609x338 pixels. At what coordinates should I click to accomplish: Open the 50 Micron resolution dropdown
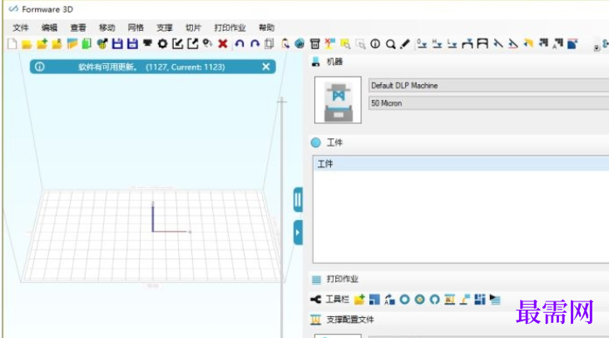tap(488, 103)
